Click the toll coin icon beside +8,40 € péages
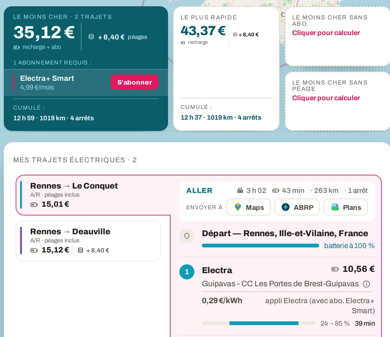This screenshot has height=337, width=390. (91, 37)
